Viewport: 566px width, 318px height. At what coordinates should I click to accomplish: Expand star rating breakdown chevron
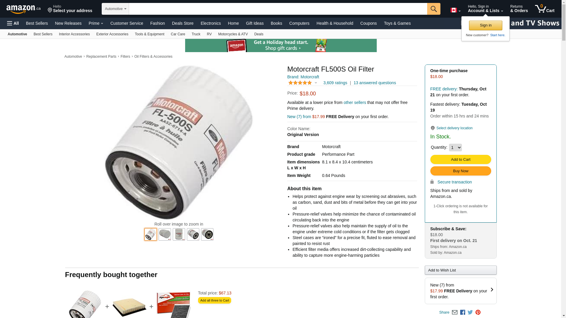click(316, 83)
